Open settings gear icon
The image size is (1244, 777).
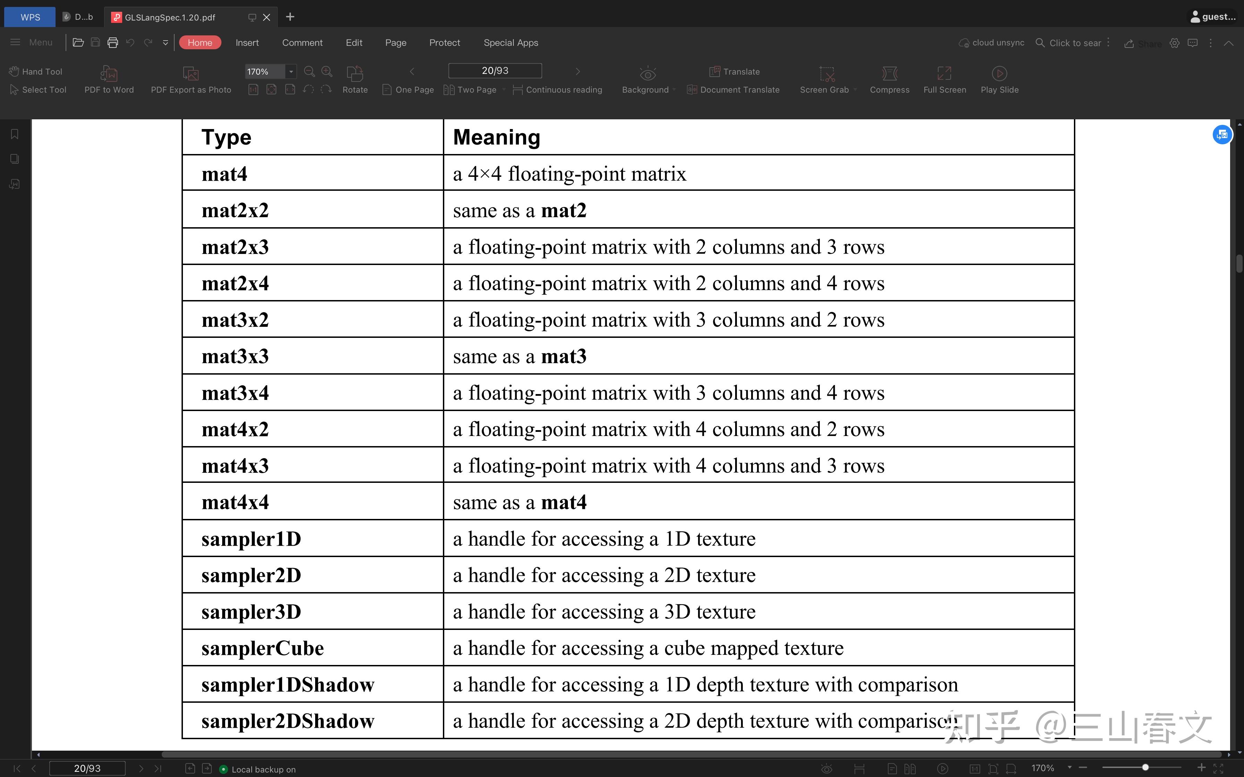pos(1175,43)
